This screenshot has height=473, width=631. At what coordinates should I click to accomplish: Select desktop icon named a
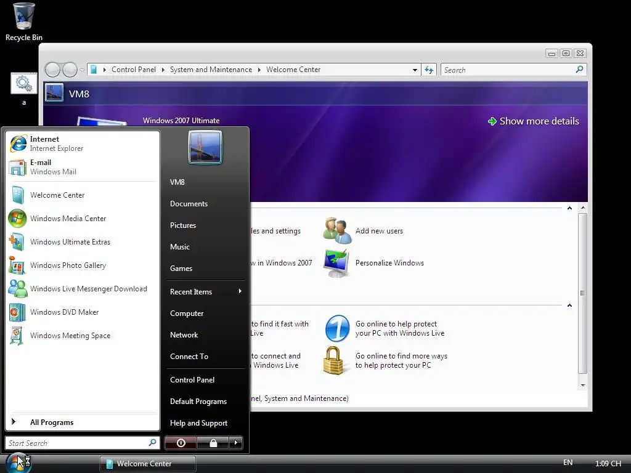[24, 89]
